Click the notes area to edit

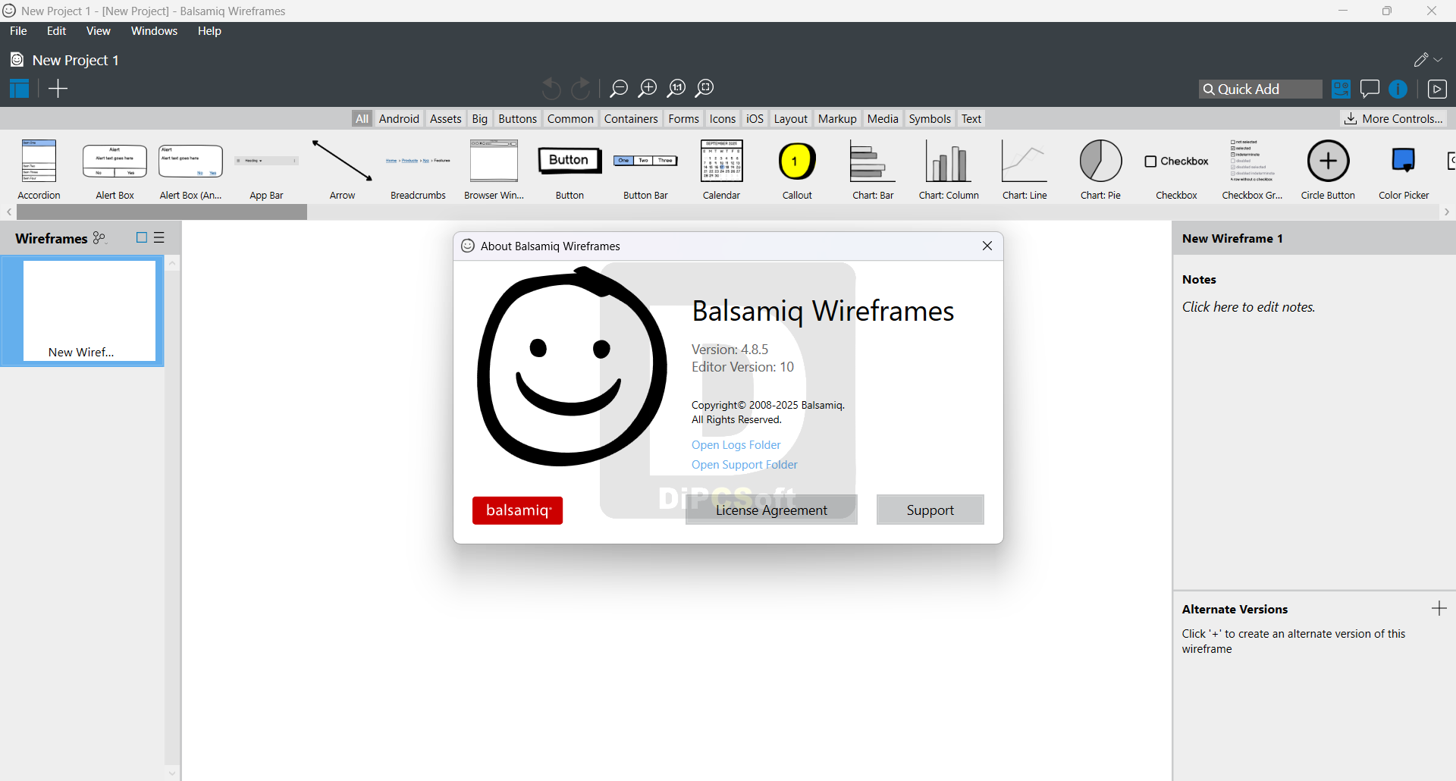pos(1248,307)
